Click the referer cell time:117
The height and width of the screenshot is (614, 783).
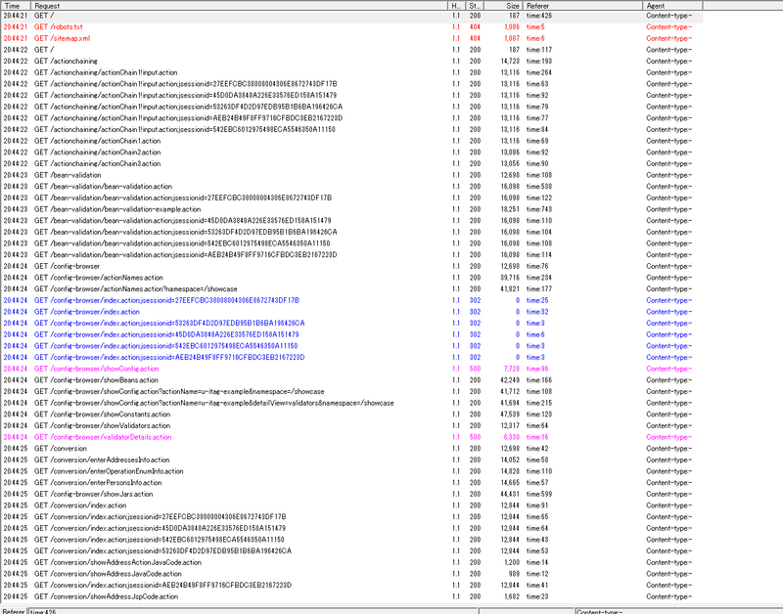pyautogui.click(x=539, y=50)
